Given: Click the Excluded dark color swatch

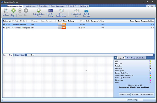Looking at the screenshot, I should [x=150, y=68].
